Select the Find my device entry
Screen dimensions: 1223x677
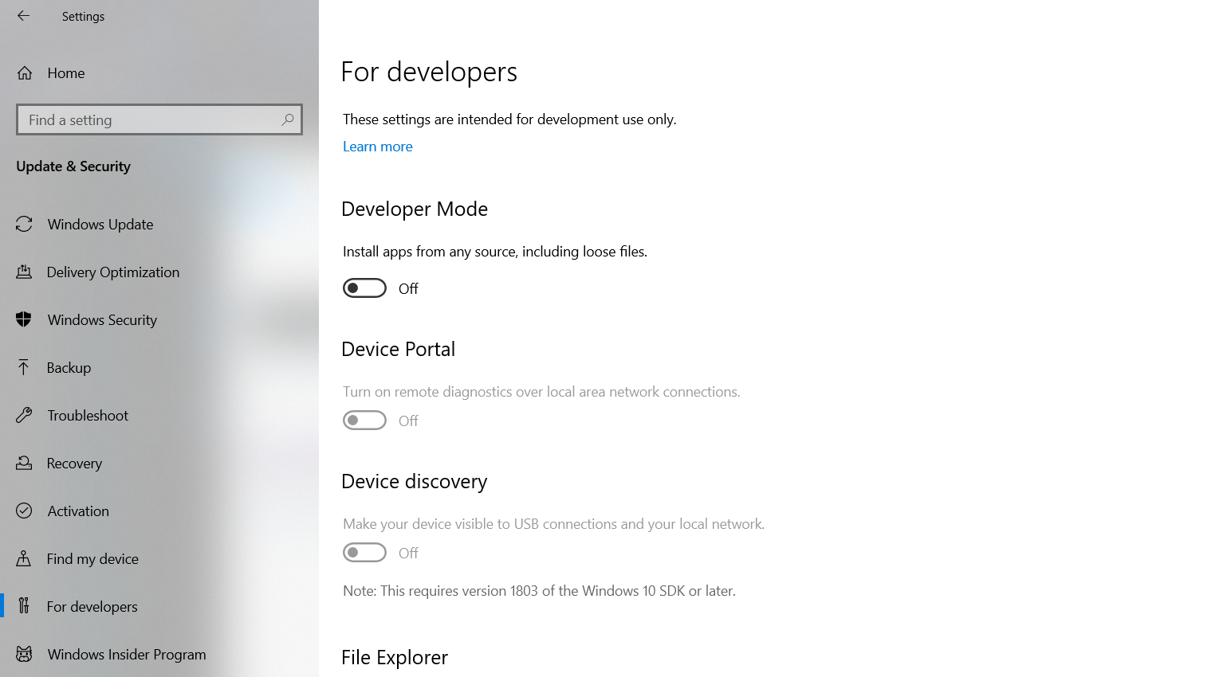click(159, 559)
